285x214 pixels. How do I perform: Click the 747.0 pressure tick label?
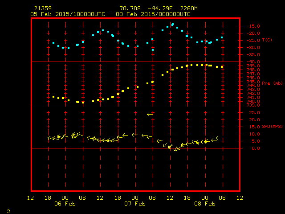pyautogui.click(x=253, y=74)
